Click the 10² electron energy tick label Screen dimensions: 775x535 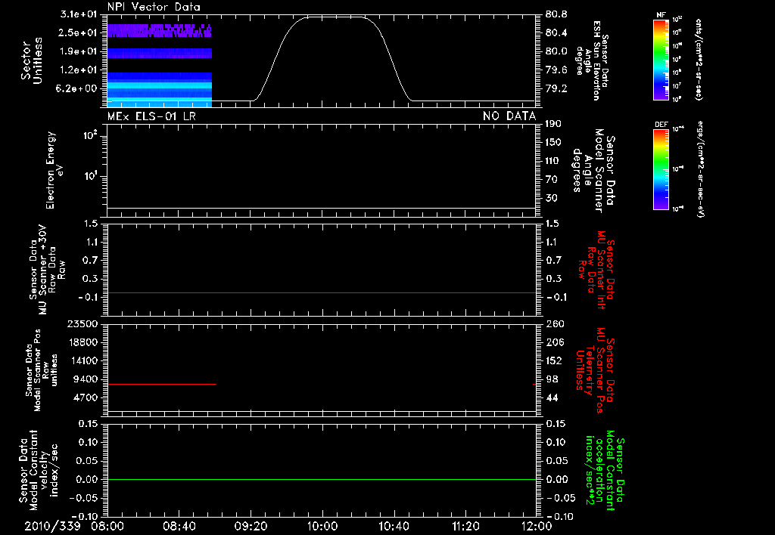[90, 135]
